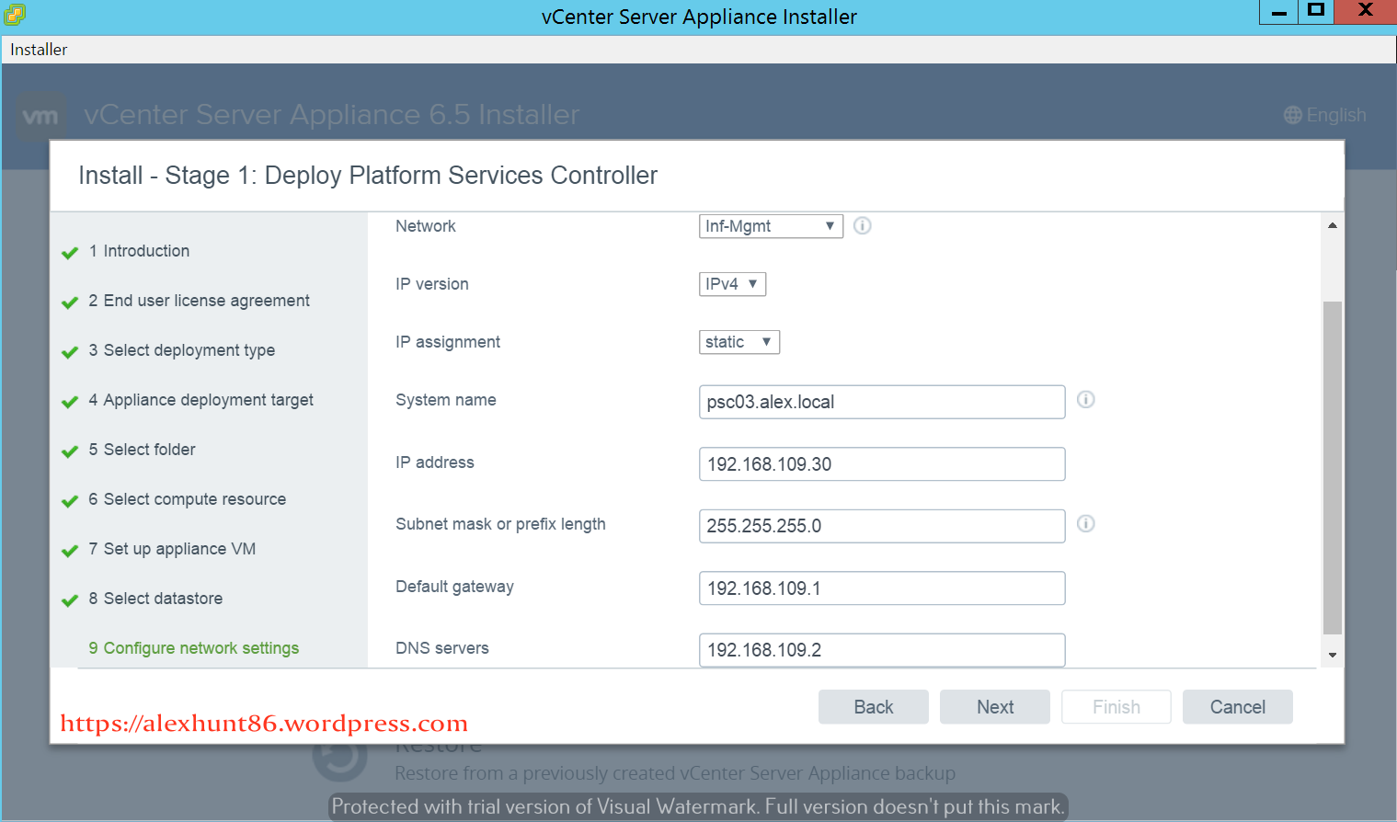This screenshot has width=1397, height=822.
Task: Click the 'System name' field label
Action: [x=446, y=400]
